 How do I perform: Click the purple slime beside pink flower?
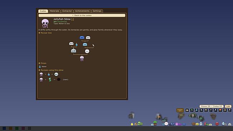[180, 124]
